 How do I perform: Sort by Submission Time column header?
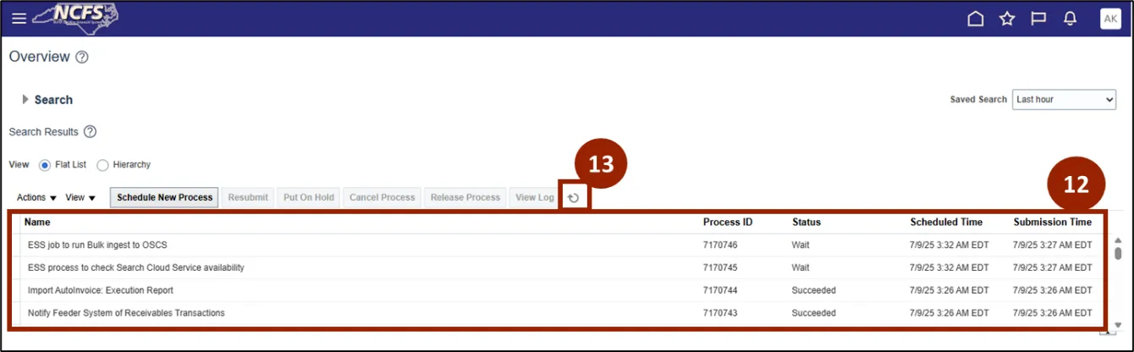[x=1053, y=223]
